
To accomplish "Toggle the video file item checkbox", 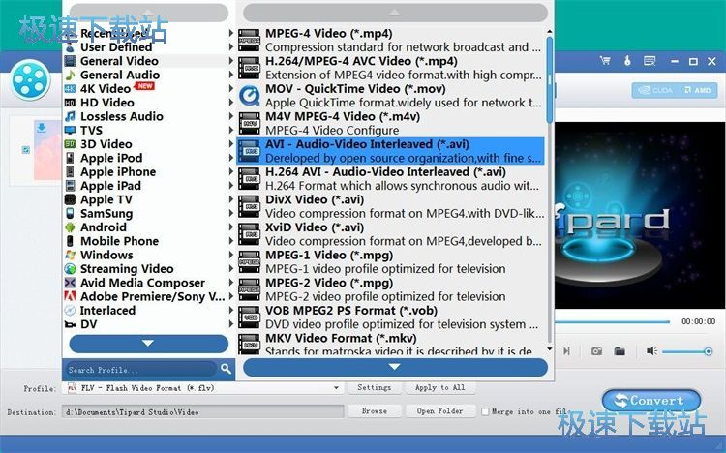I will (x=26, y=150).
